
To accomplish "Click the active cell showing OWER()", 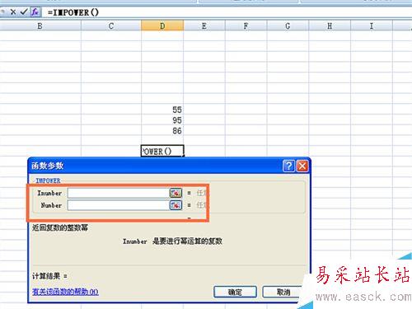I will [162, 151].
